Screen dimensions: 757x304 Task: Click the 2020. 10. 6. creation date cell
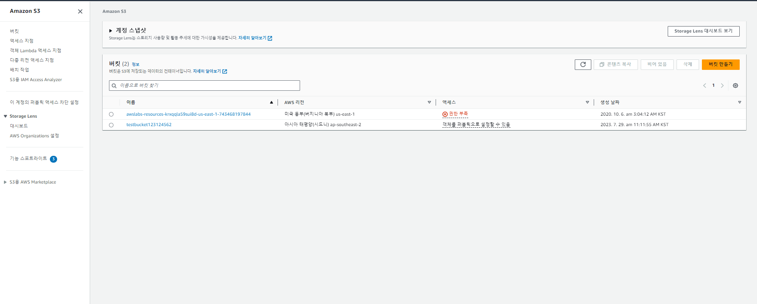[633, 114]
